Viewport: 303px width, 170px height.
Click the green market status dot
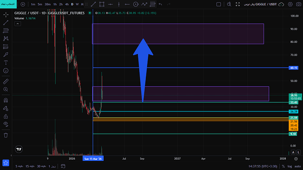pos(90,13)
